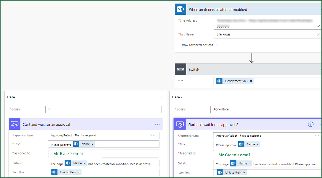Click approval icon in the Case card

pos(15,124)
